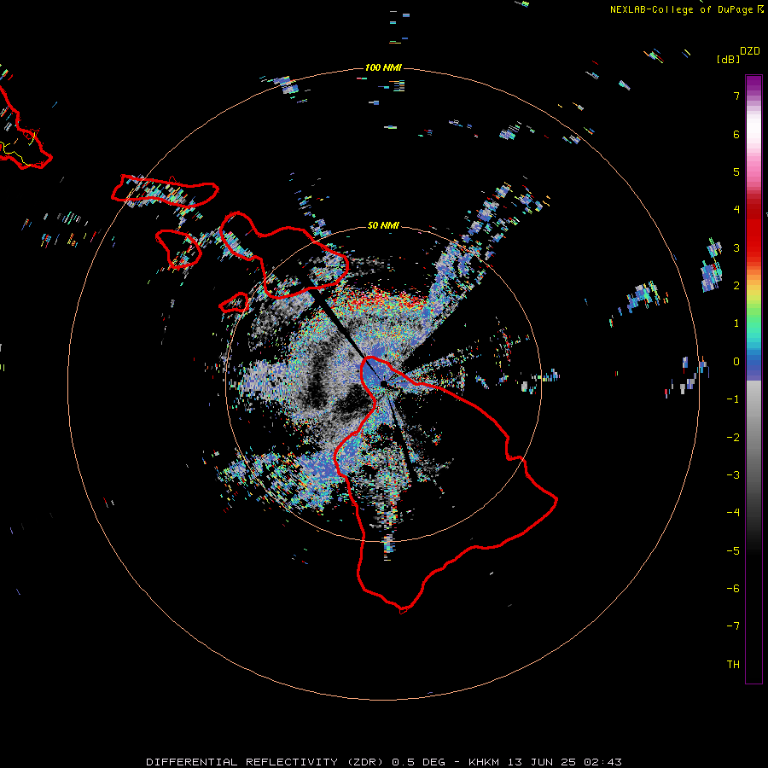Click the 7 value on the color scale
This screenshot has height=768, width=768.
click(x=736, y=96)
